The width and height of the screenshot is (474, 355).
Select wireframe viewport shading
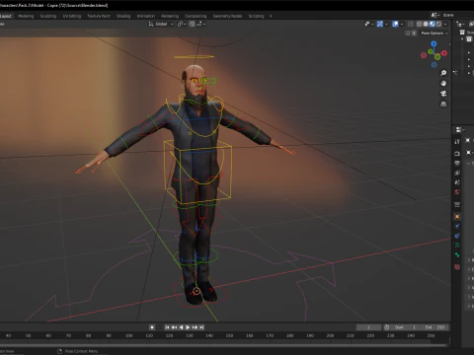point(419,24)
